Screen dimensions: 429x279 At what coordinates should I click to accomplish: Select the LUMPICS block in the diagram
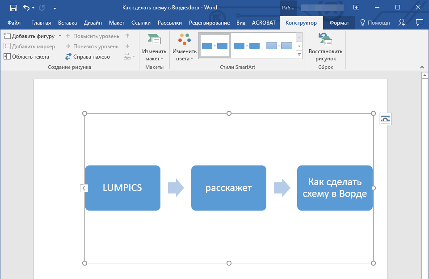pos(122,188)
